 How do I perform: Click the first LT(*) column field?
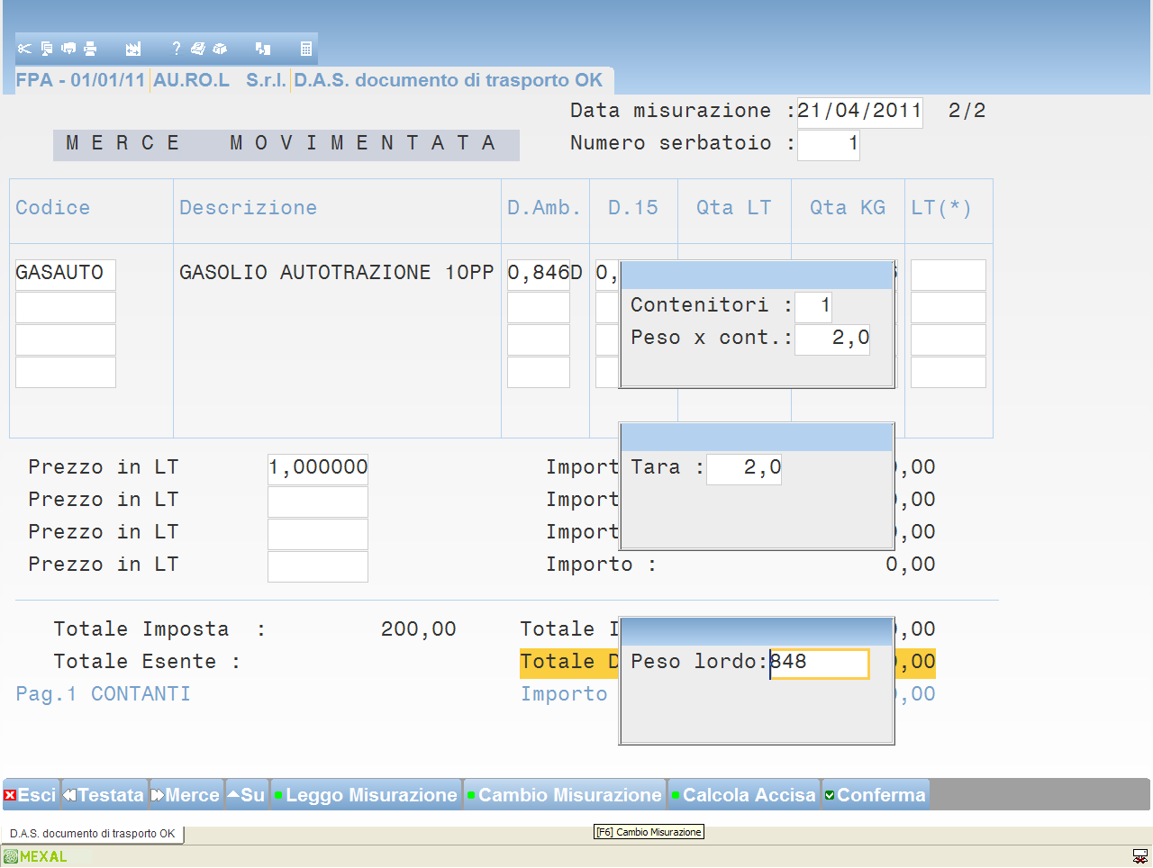point(948,274)
